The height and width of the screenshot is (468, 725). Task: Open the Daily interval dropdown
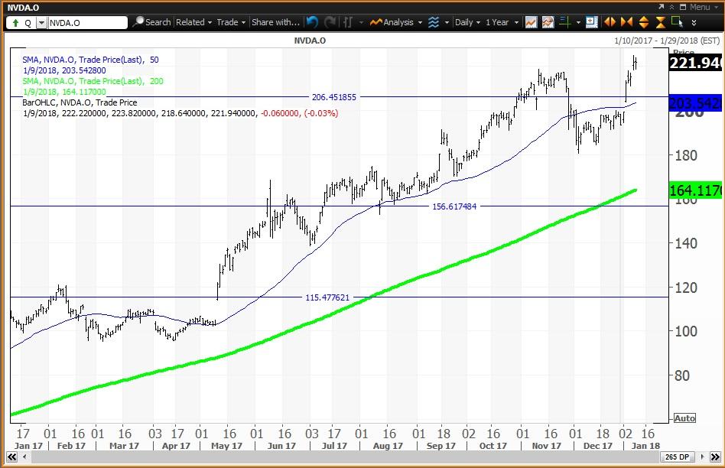[x=467, y=21]
